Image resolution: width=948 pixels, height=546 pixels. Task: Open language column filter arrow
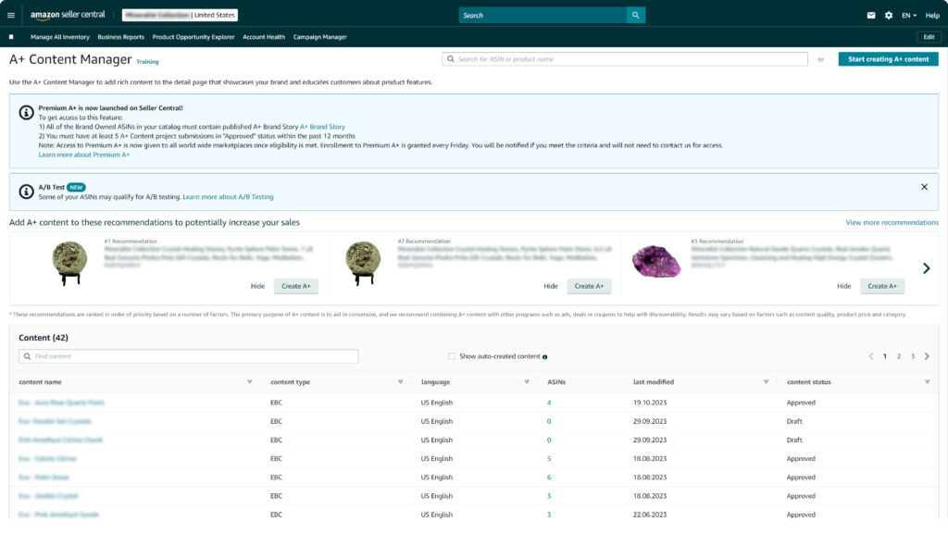click(527, 381)
